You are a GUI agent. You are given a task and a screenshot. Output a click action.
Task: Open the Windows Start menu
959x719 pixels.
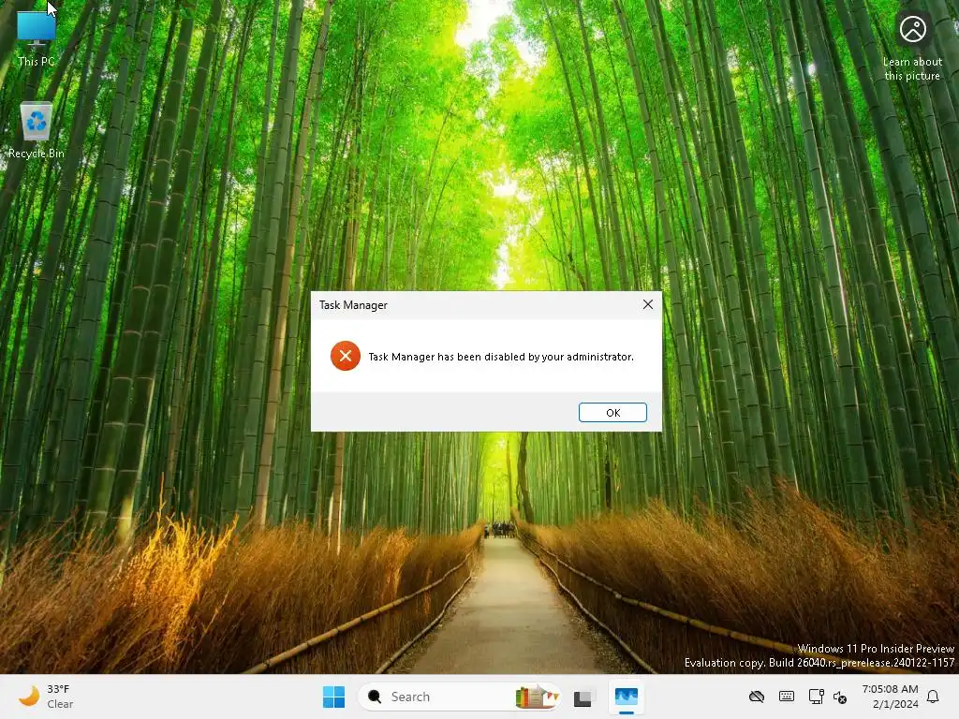tap(333, 697)
